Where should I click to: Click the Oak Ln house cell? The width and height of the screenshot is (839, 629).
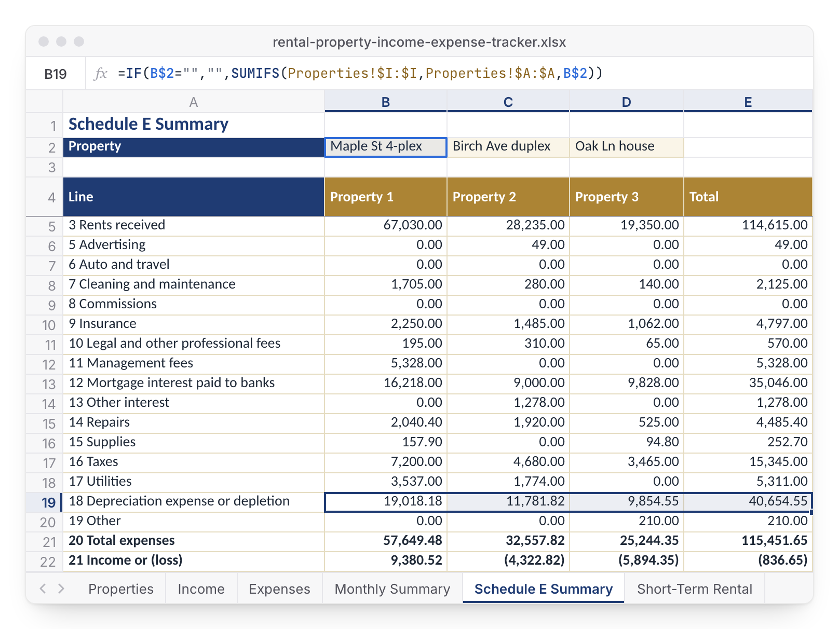coord(627,147)
